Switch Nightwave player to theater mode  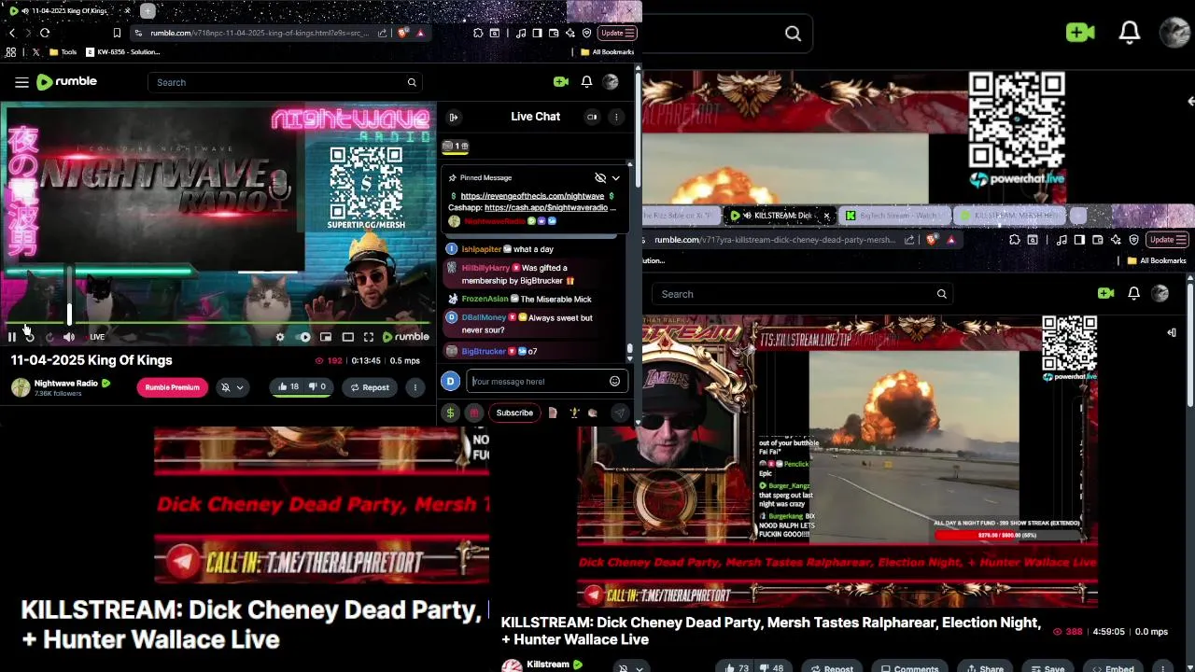tap(347, 337)
